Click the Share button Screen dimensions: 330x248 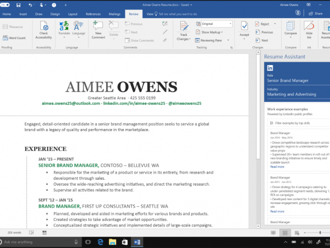[316, 13]
